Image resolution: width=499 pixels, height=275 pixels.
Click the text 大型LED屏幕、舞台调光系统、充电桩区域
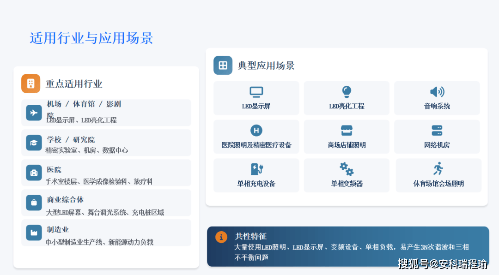[105, 212]
